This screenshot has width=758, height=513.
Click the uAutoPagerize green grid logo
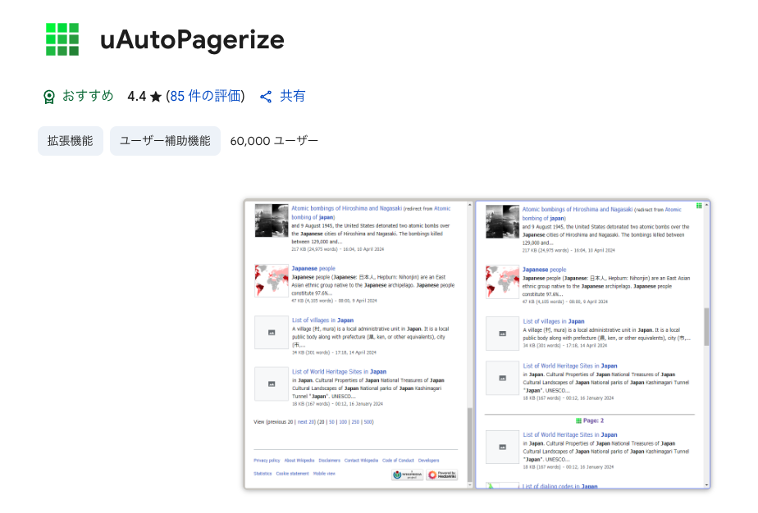coord(62,39)
